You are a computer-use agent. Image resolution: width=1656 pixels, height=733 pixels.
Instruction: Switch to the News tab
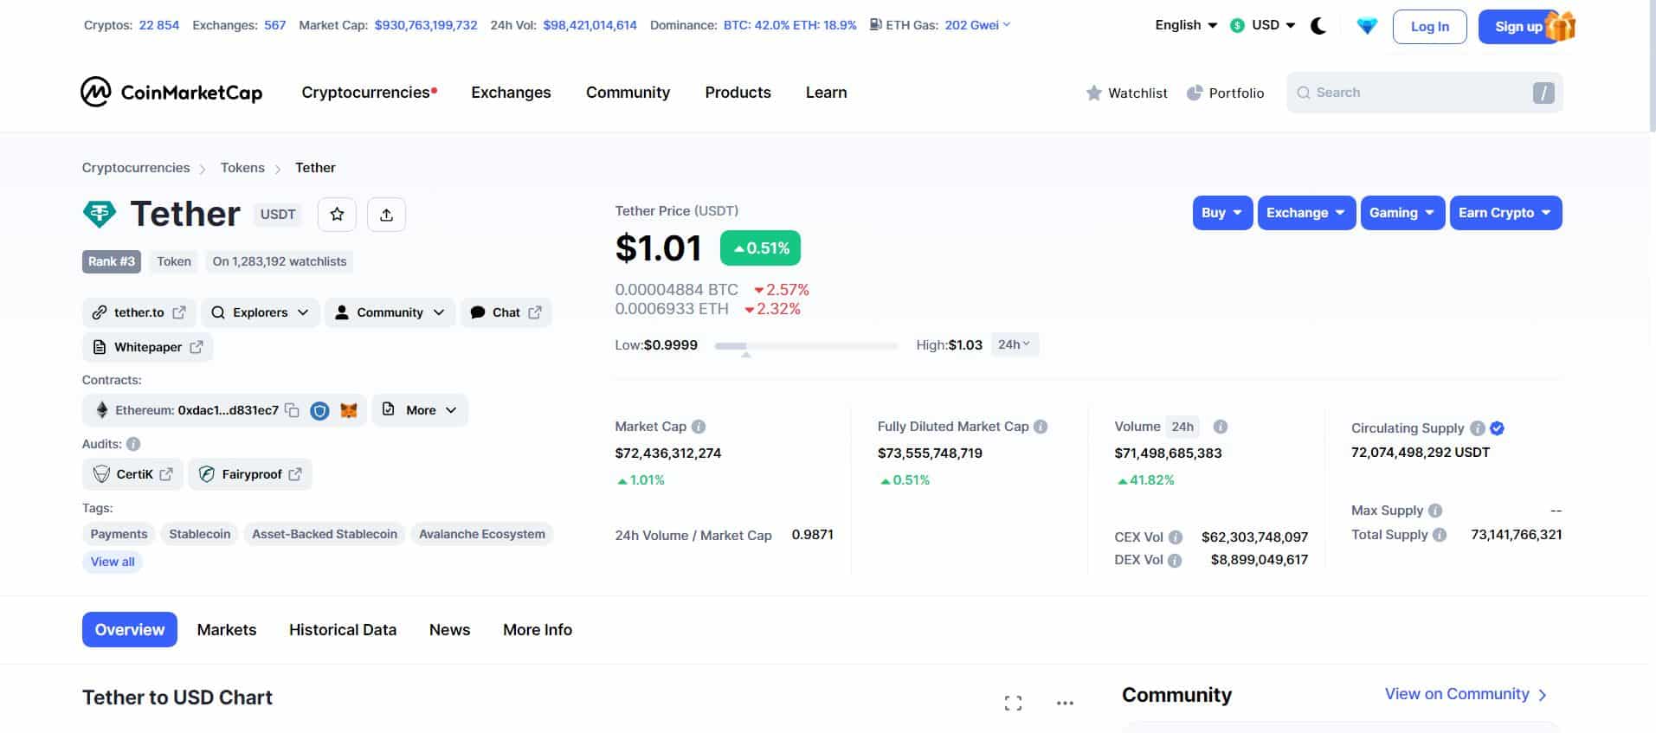click(449, 630)
